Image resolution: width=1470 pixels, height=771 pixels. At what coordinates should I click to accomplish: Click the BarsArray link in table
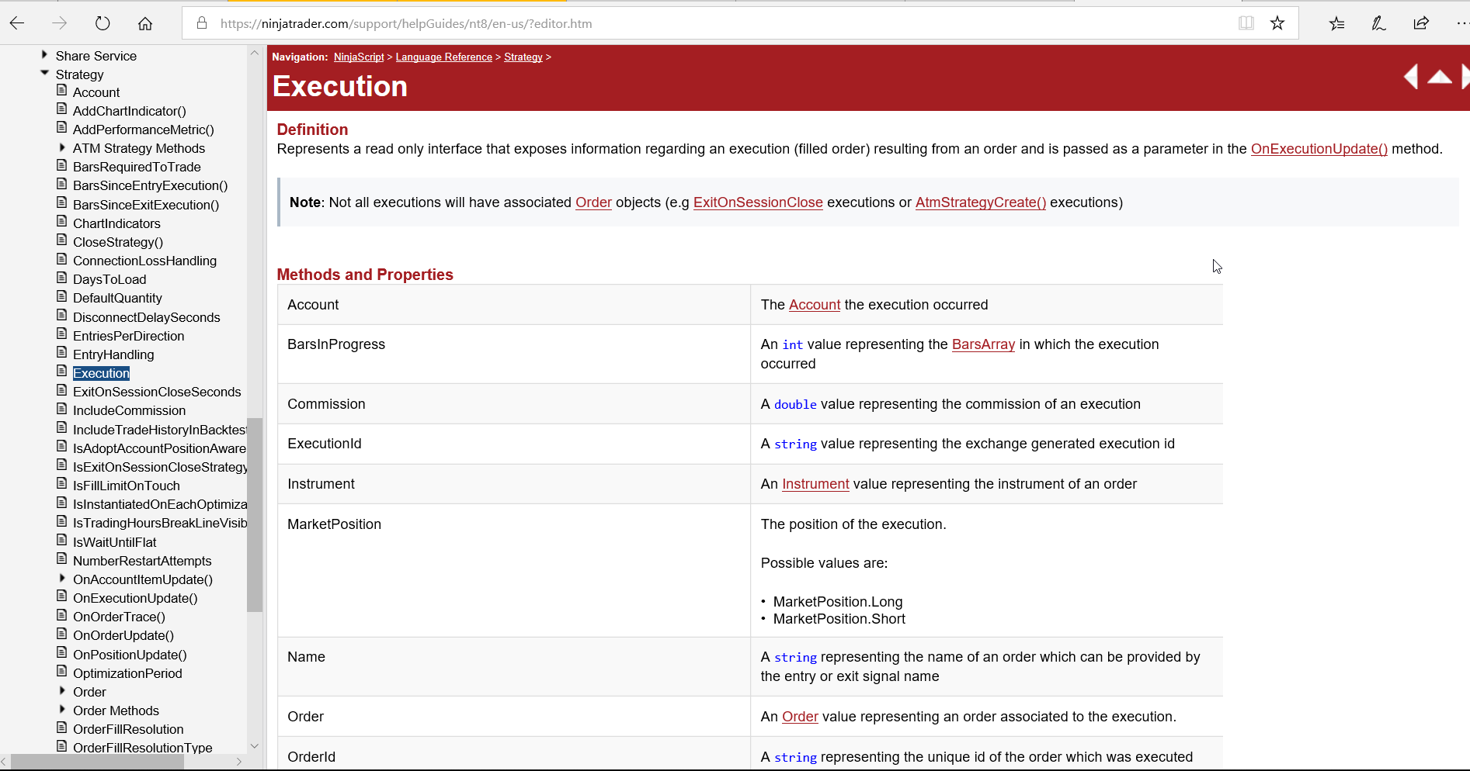click(983, 344)
